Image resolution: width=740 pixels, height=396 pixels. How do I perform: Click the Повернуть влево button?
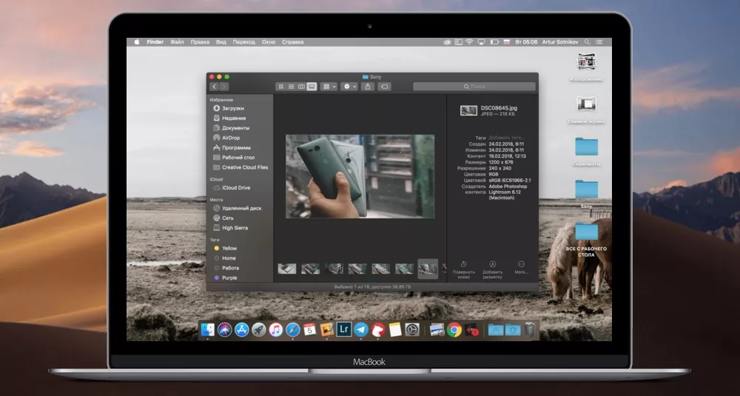(x=464, y=269)
